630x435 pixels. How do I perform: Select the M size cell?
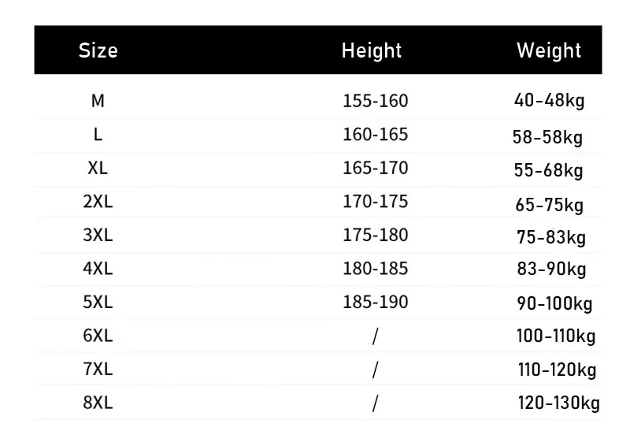coord(98,101)
